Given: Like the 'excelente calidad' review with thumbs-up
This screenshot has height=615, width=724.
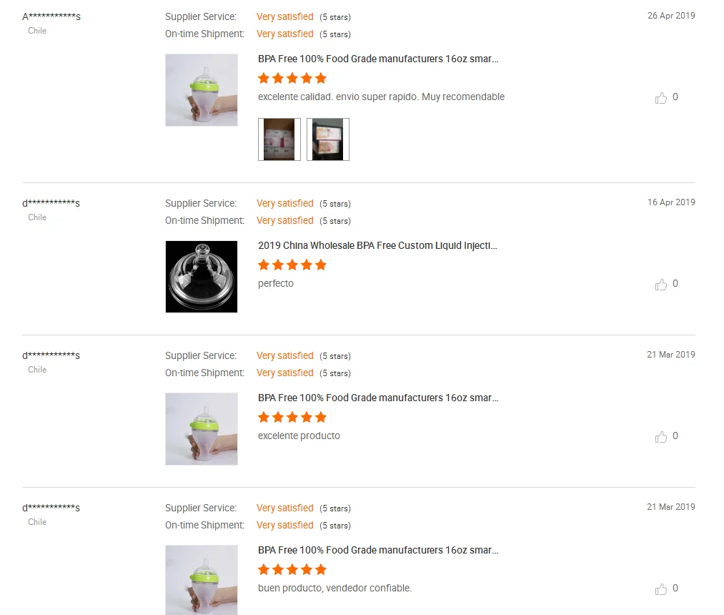Looking at the screenshot, I should pos(660,97).
